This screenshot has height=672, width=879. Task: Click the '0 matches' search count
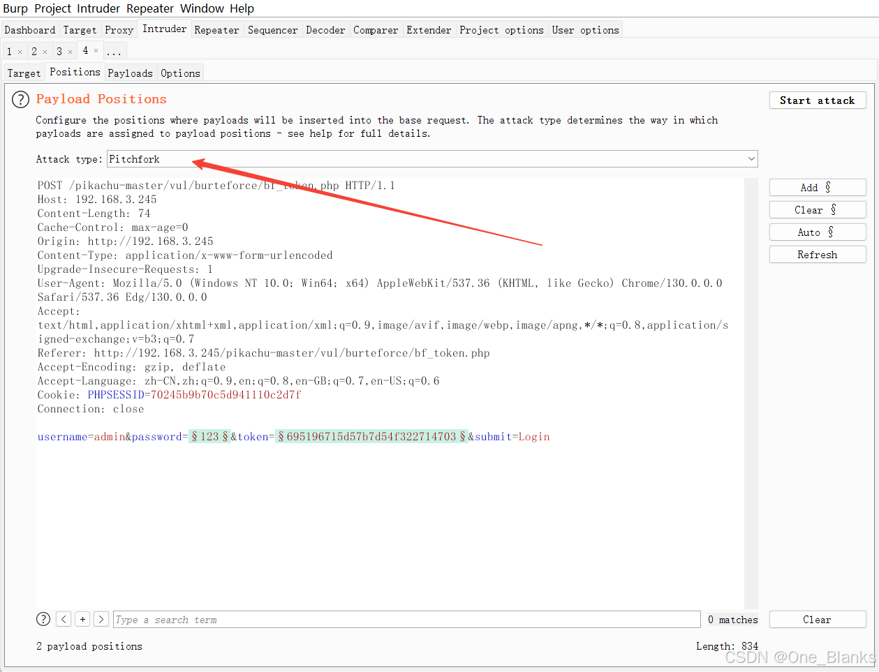click(x=732, y=619)
